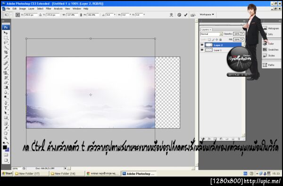
Task: Switch to Chrome taskbar button
Action: (103, 174)
